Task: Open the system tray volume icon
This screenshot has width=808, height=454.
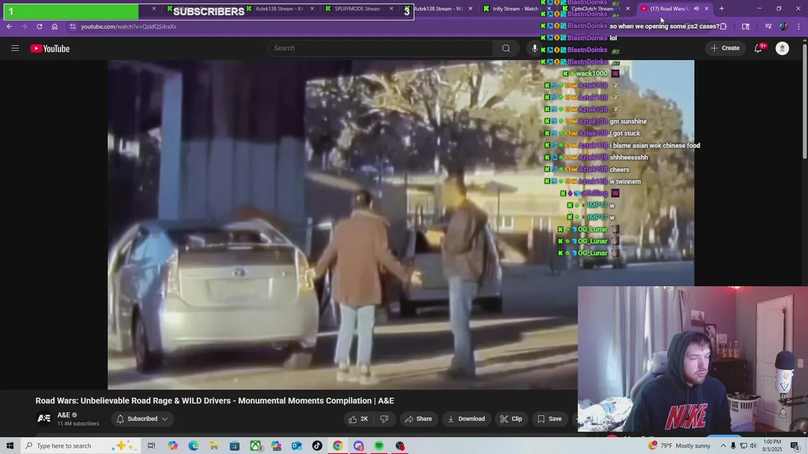Action: click(753, 446)
